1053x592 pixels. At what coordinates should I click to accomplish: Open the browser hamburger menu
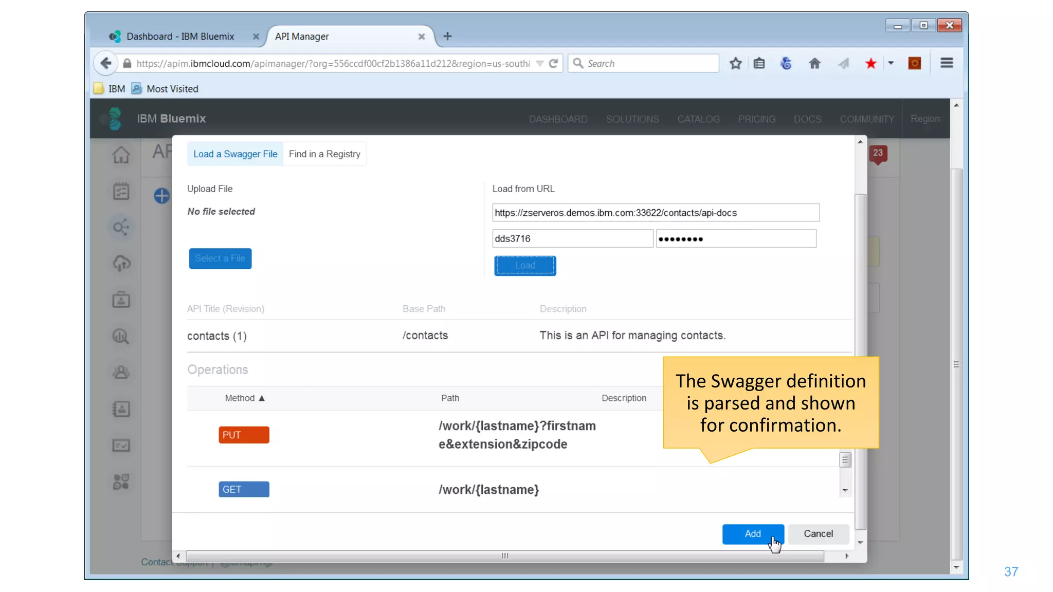947,63
